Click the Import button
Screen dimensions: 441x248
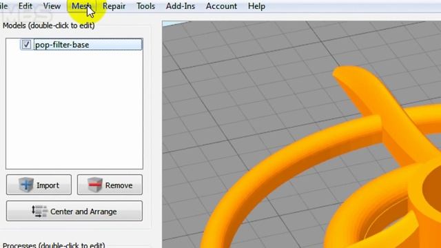click(39, 185)
